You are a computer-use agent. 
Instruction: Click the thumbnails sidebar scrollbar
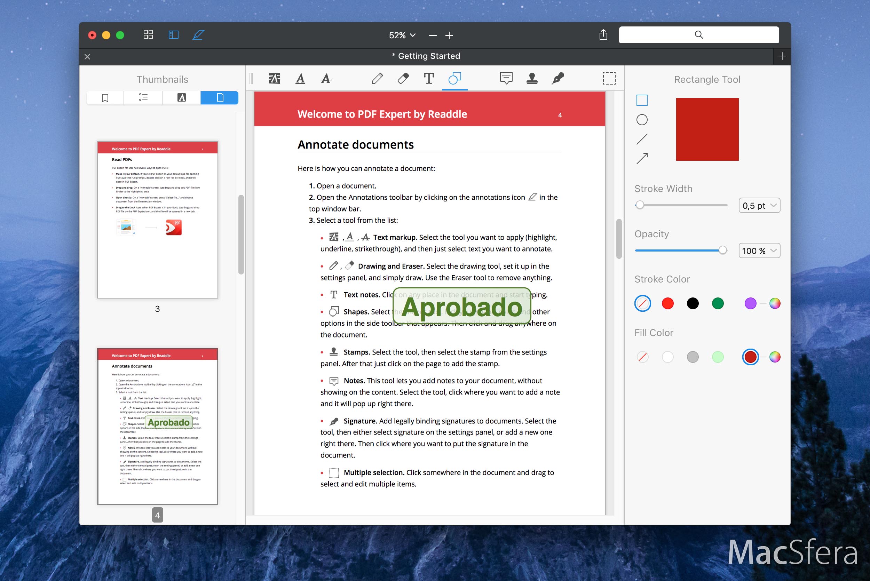pyautogui.click(x=241, y=234)
